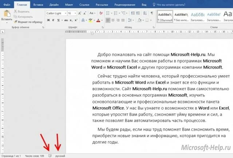Open the Calibri Light font name dropdown
The width and height of the screenshot is (233, 158).
pyautogui.click(x=66, y=13)
